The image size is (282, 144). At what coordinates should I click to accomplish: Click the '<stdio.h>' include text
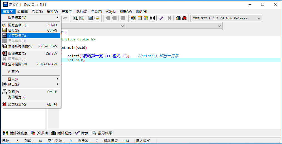click(x=86, y=39)
